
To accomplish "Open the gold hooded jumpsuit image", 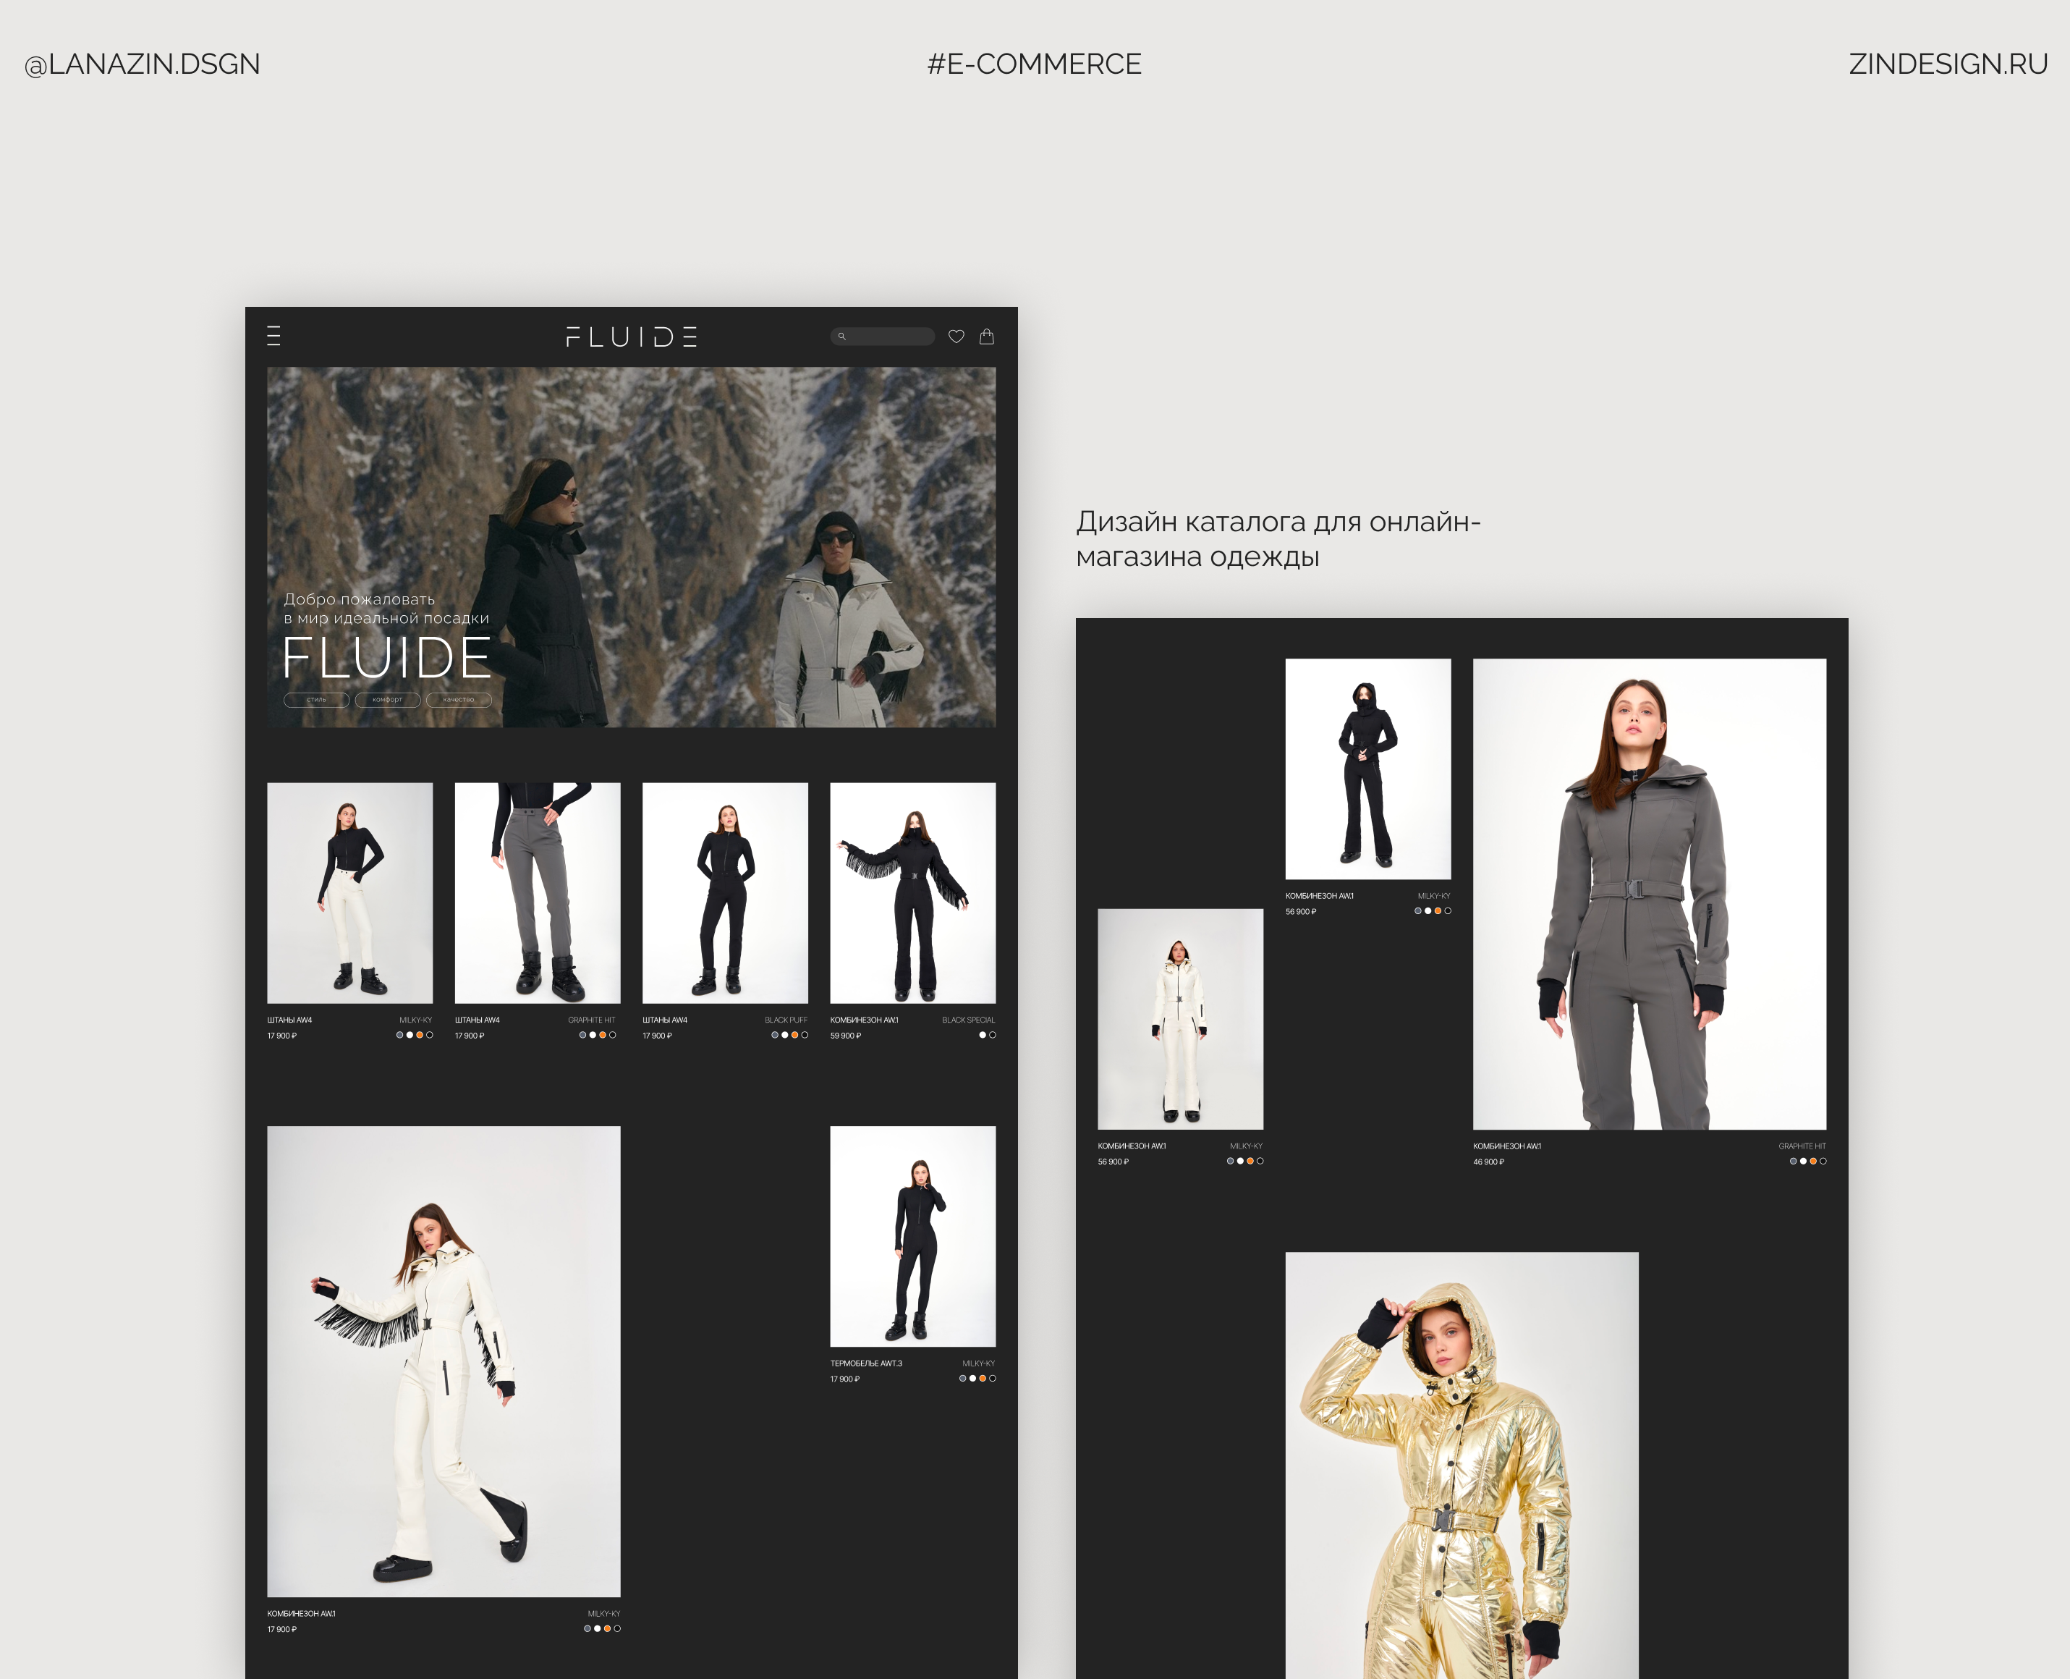I will point(1461,1466).
